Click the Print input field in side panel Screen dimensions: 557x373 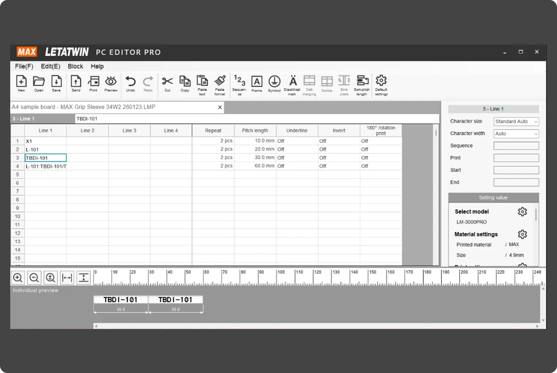click(x=516, y=158)
